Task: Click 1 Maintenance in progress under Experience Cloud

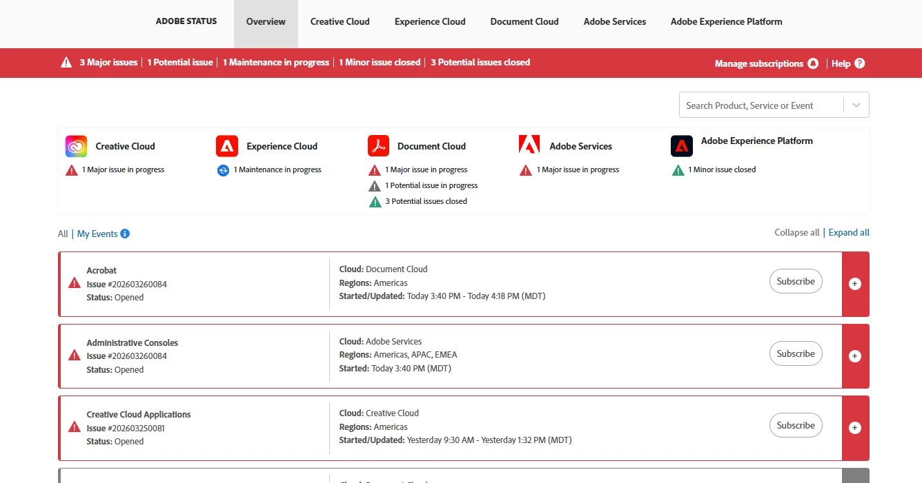Action: coord(277,169)
